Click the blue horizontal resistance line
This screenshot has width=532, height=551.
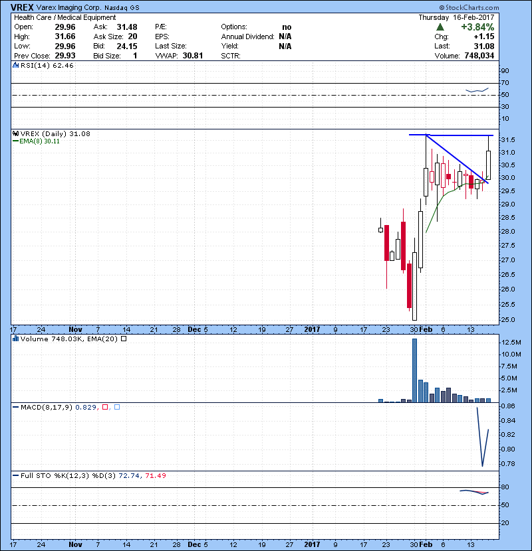click(x=451, y=135)
